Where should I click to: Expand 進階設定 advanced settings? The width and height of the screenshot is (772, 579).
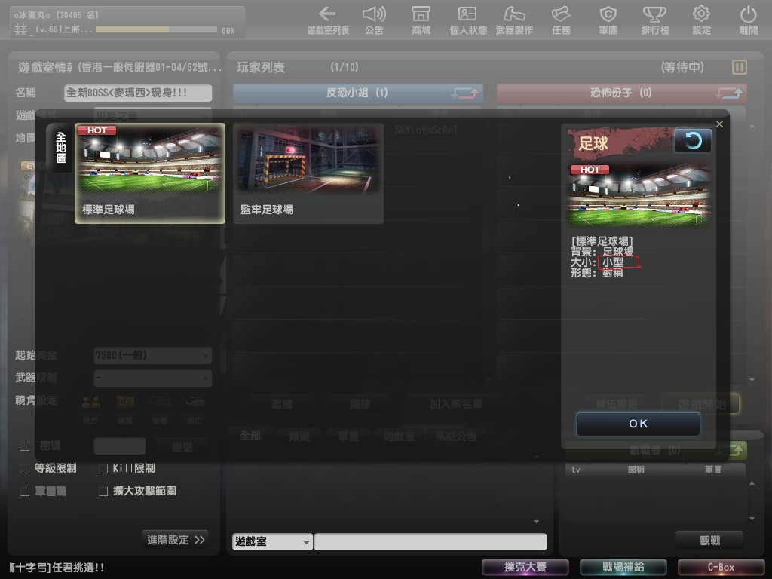point(176,539)
